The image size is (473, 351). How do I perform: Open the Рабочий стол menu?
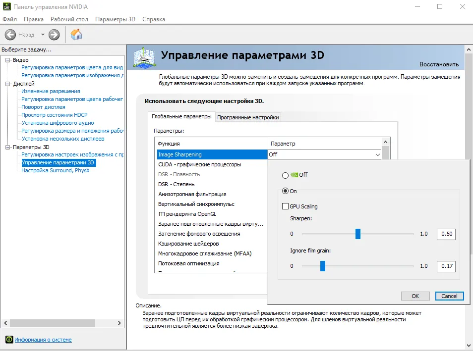69,19
